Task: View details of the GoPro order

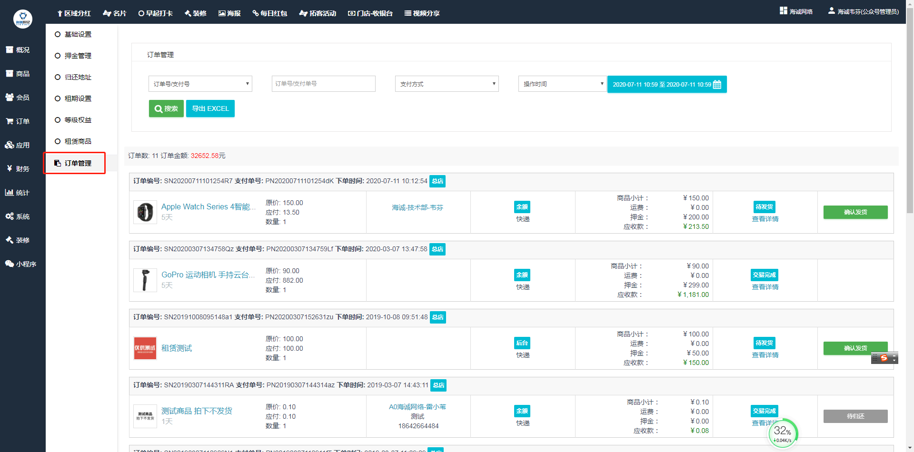Action: [x=765, y=287]
